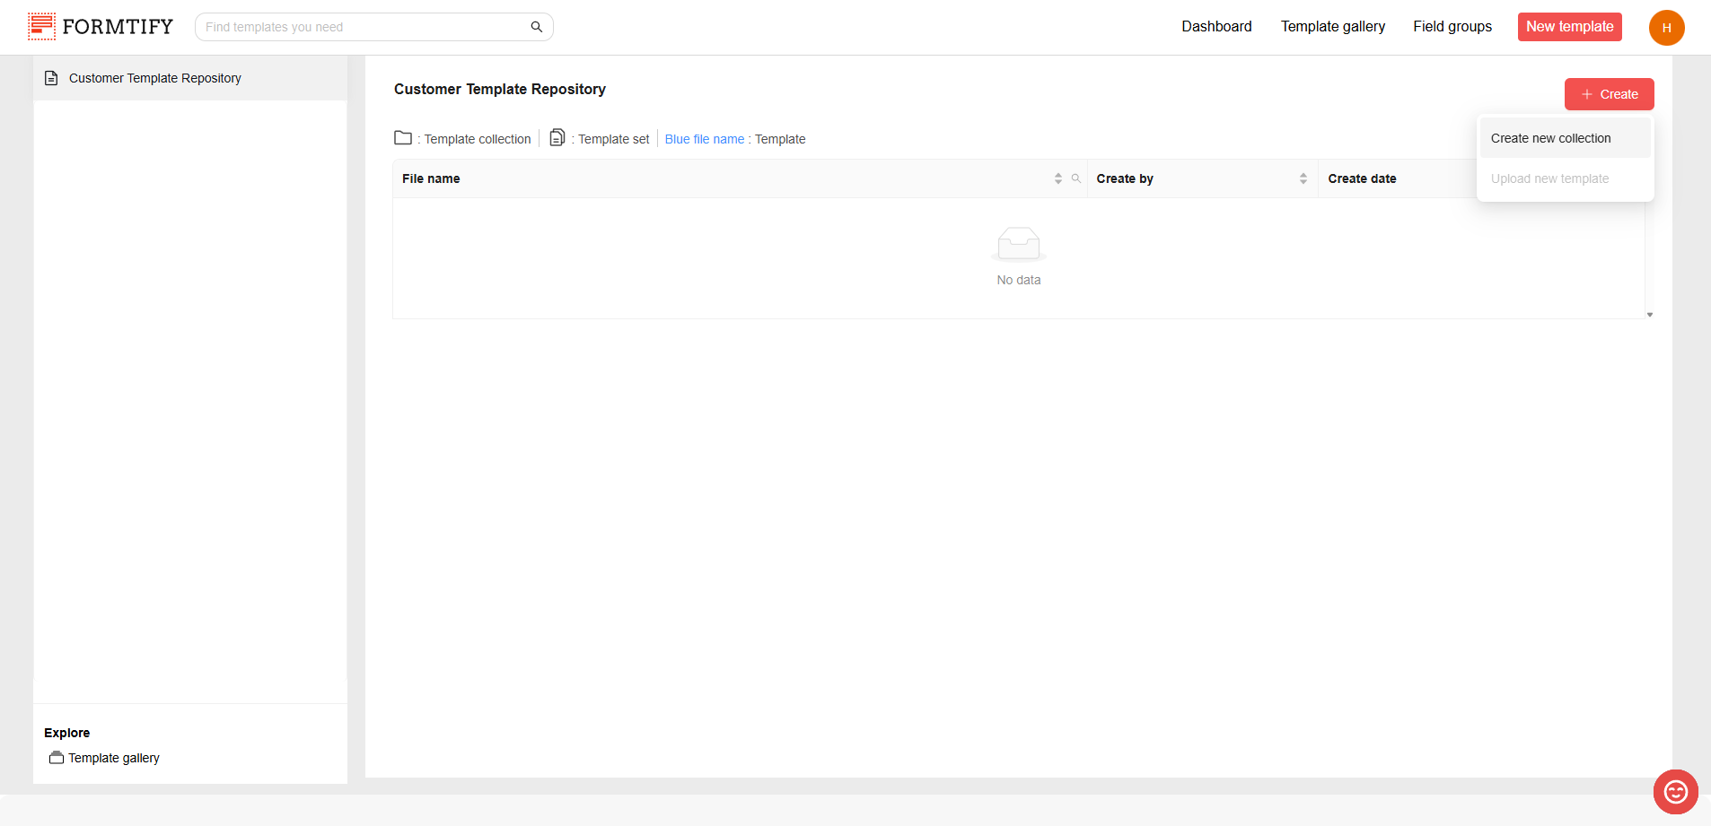Click the Formtify logo
The height and width of the screenshot is (826, 1711).
pyautogui.click(x=100, y=27)
